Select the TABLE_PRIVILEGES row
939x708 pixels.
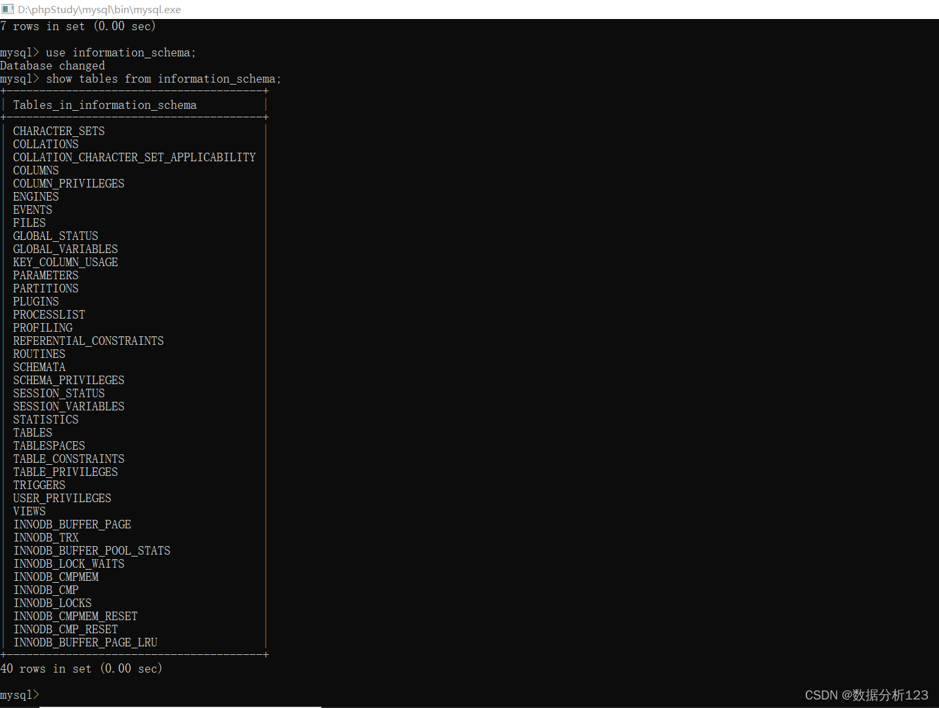(x=66, y=472)
